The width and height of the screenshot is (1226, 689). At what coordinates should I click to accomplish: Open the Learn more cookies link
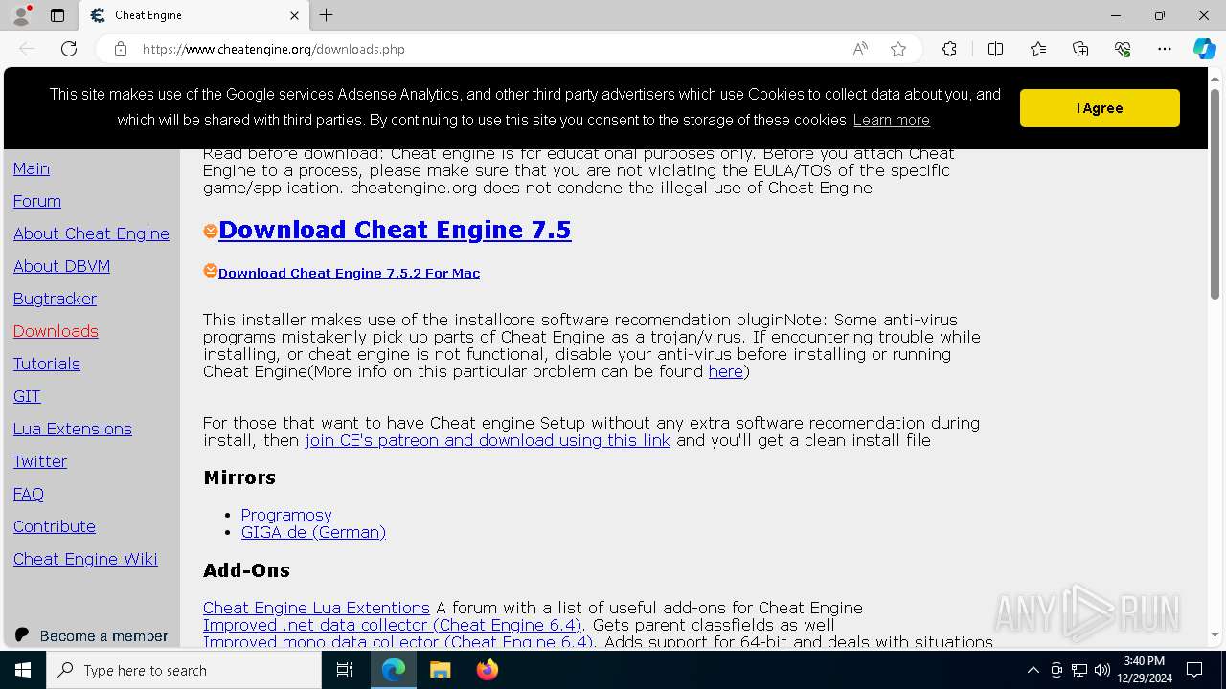[x=891, y=120]
